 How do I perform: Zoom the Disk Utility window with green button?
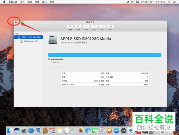(x=22, y=22)
